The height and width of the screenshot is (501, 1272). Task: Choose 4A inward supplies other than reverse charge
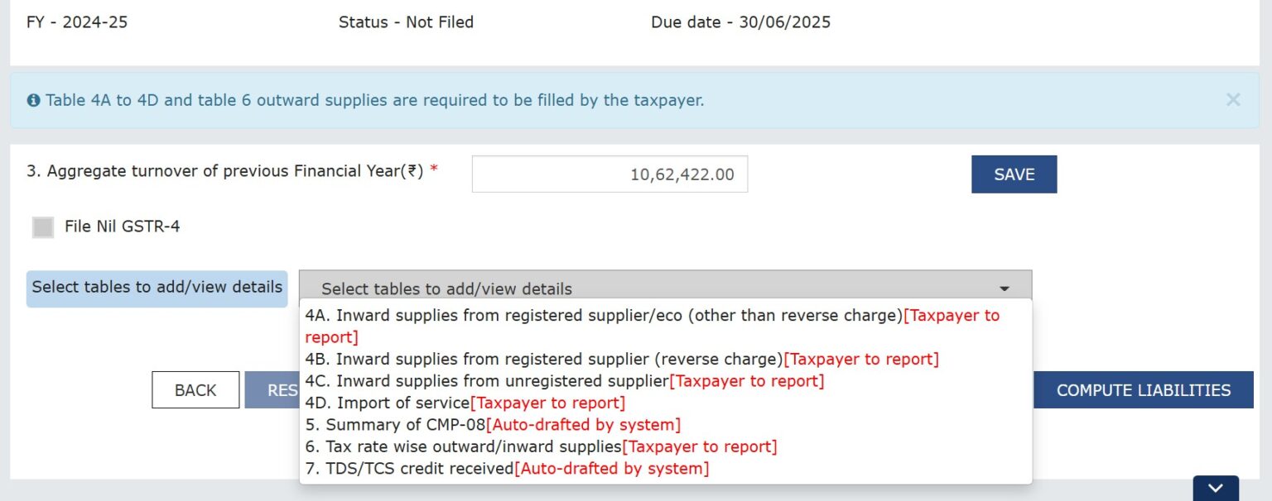(x=603, y=316)
